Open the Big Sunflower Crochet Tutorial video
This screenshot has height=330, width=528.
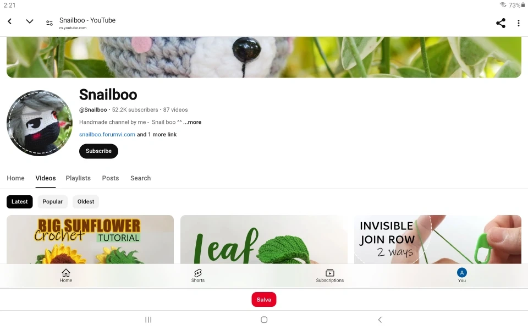click(x=90, y=239)
